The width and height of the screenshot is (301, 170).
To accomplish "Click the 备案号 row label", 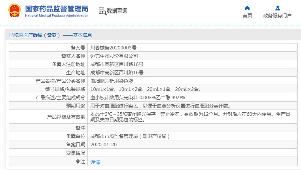I will pyautogui.click(x=78, y=47).
